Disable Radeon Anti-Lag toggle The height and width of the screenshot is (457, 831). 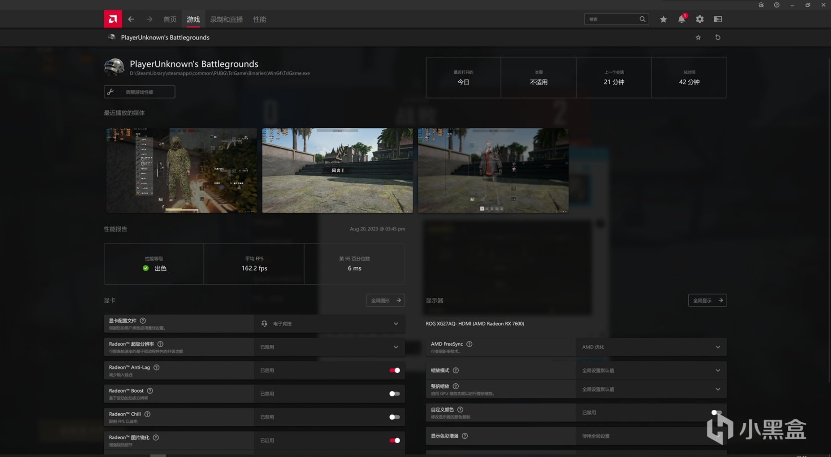(x=394, y=370)
